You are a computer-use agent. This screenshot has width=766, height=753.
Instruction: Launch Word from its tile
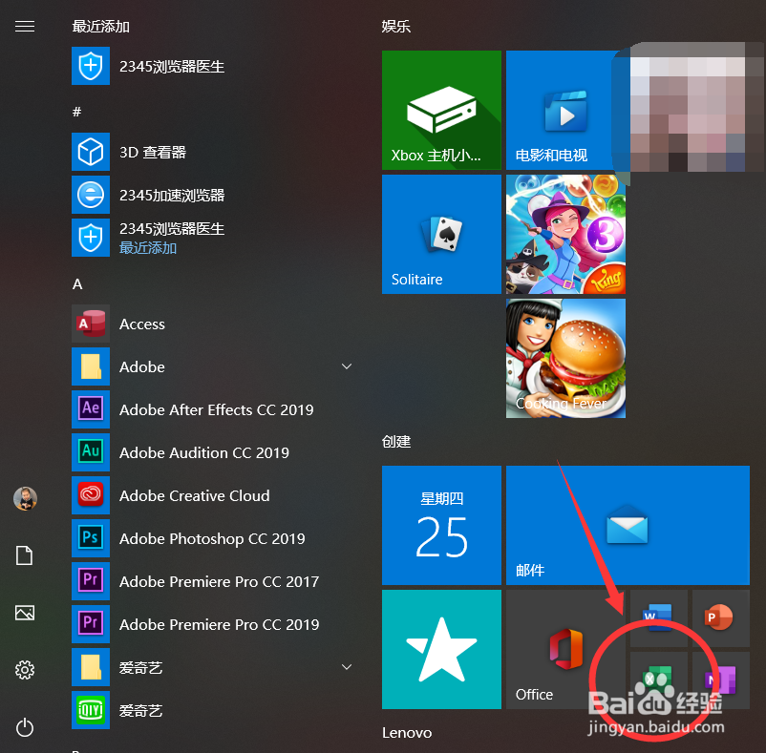(658, 617)
